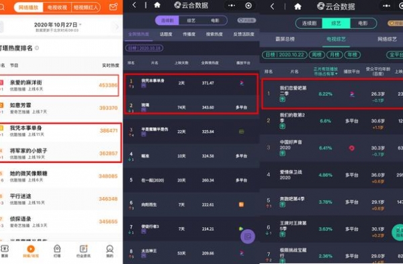403x264 pixels.
Task: Open 我凭本事单身 in the orange-app list
Action: tap(60, 131)
